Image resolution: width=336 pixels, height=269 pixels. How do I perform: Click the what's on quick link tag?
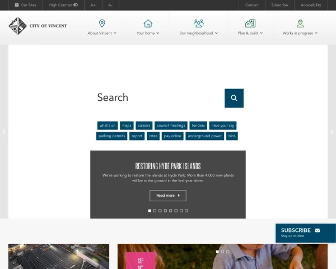pyautogui.click(x=108, y=126)
